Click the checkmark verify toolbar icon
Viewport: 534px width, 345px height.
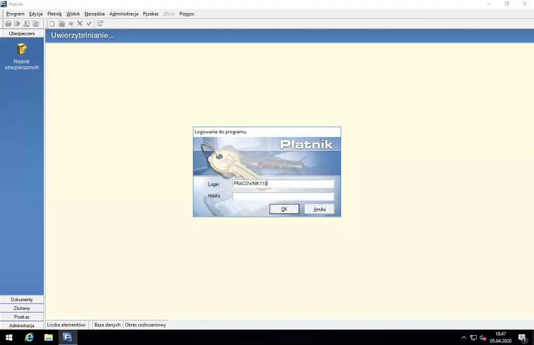89,23
